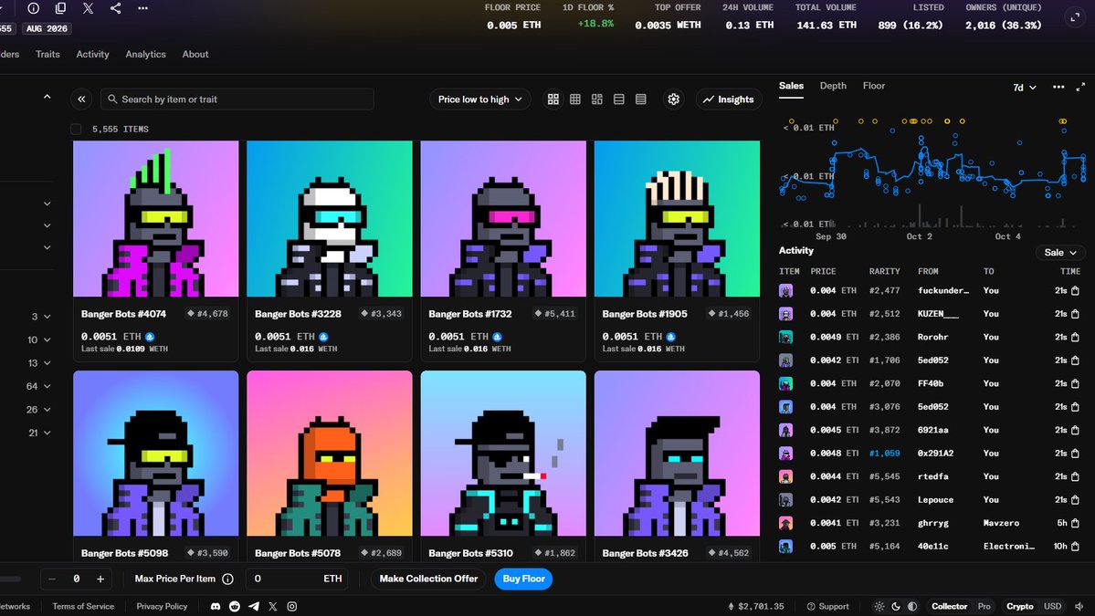Focus the search by item or trait field
This screenshot has width=1095, height=616.
pos(237,99)
